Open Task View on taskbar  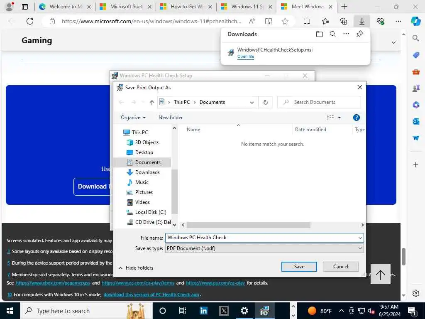pos(183,311)
